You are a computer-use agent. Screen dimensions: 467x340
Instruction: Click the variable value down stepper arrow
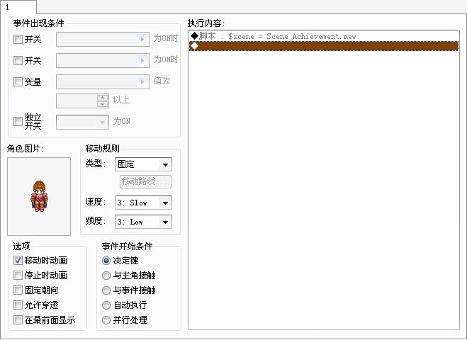pos(103,104)
